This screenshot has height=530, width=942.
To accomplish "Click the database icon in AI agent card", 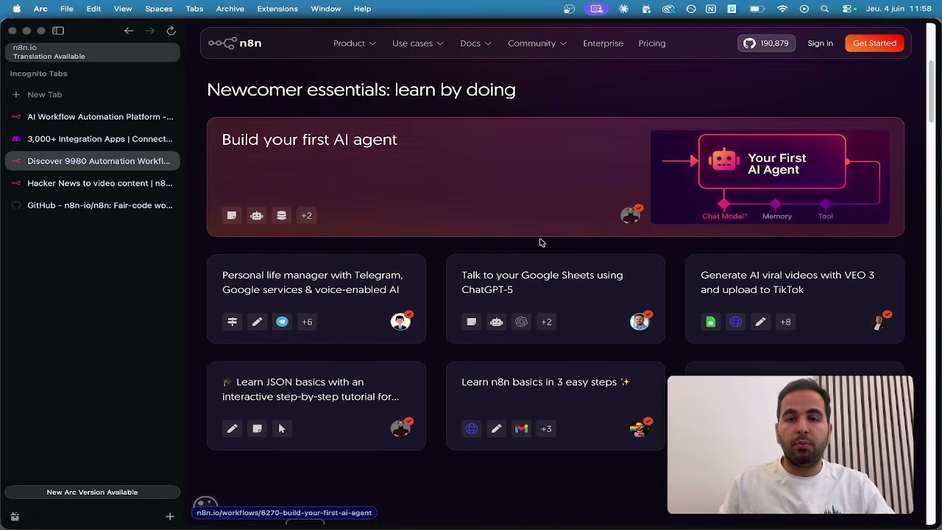I will (282, 216).
